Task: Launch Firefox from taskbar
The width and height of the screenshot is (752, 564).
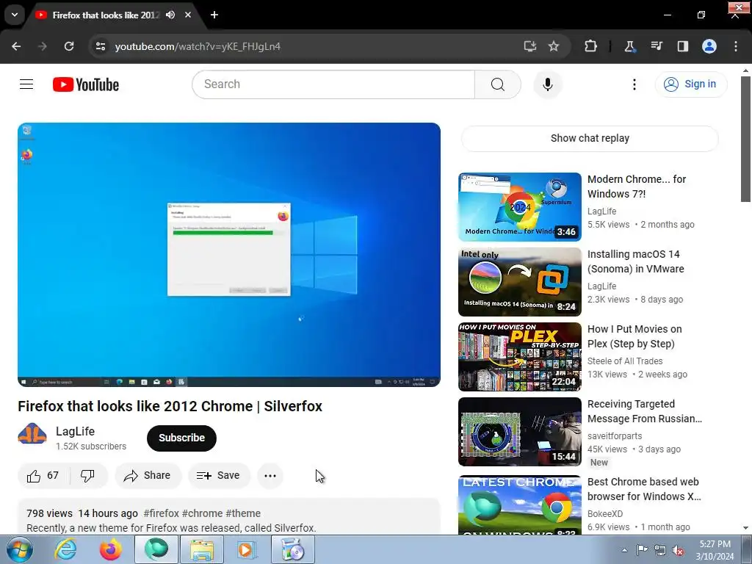Action: click(111, 549)
